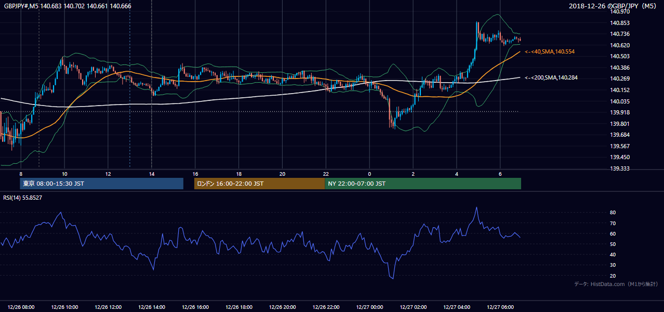The height and width of the screenshot is (312, 664).
Task: Click RSI scale value 50
Action: tap(613, 244)
